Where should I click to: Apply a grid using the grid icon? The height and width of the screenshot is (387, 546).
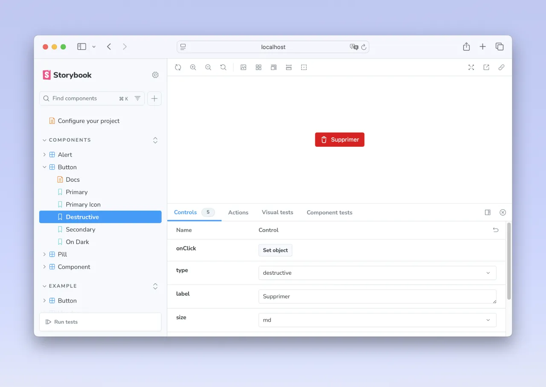click(x=258, y=67)
